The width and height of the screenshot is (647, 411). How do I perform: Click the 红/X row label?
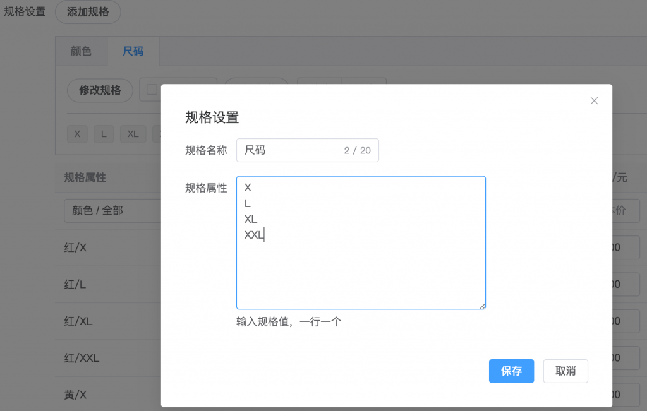(75, 247)
